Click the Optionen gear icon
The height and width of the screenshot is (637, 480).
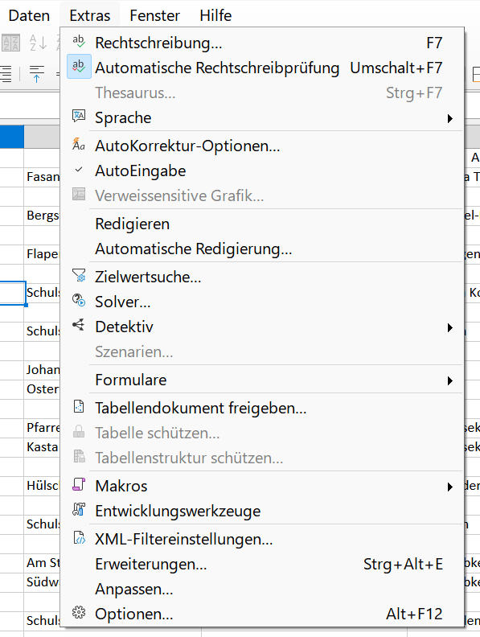click(79, 613)
